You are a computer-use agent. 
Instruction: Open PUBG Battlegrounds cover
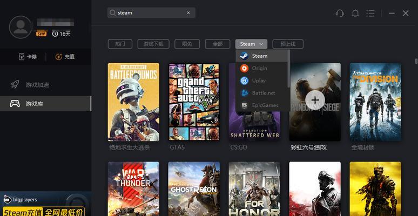point(133,102)
